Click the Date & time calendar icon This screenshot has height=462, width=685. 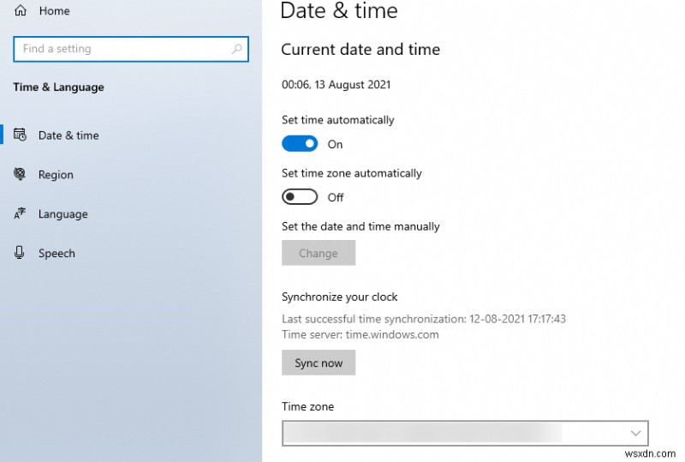tap(20, 135)
